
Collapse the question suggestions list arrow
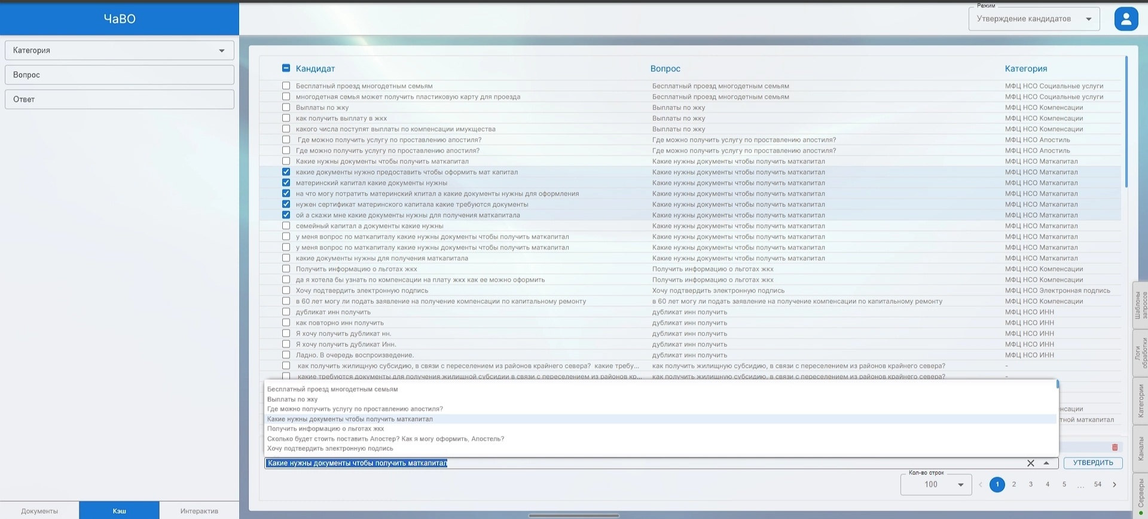click(x=1046, y=463)
